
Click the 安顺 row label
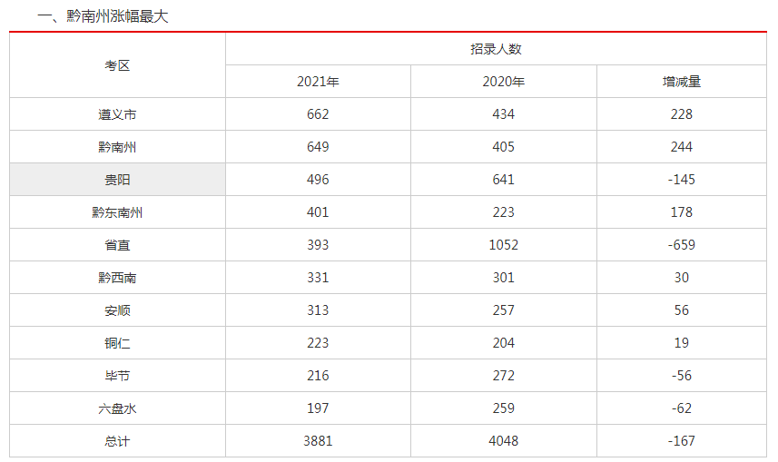coord(117,310)
